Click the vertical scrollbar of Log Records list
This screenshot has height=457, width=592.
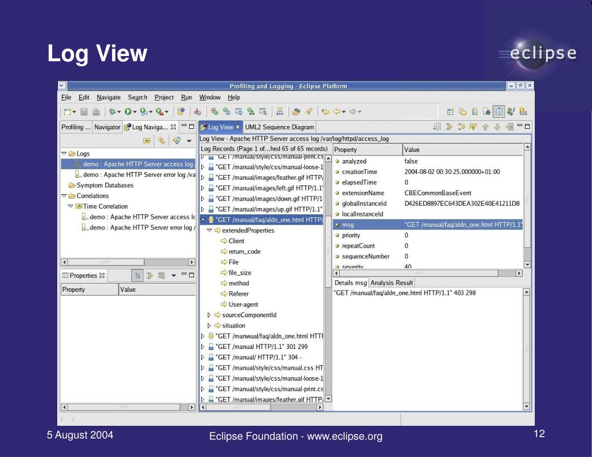pyautogui.click(x=328, y=278)
